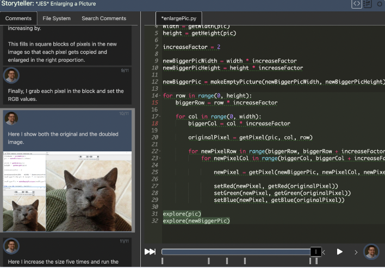Click the 'newBiggerPic = makeEmptyPicture' line
This screenshot has height=268, width=385.
274,81
